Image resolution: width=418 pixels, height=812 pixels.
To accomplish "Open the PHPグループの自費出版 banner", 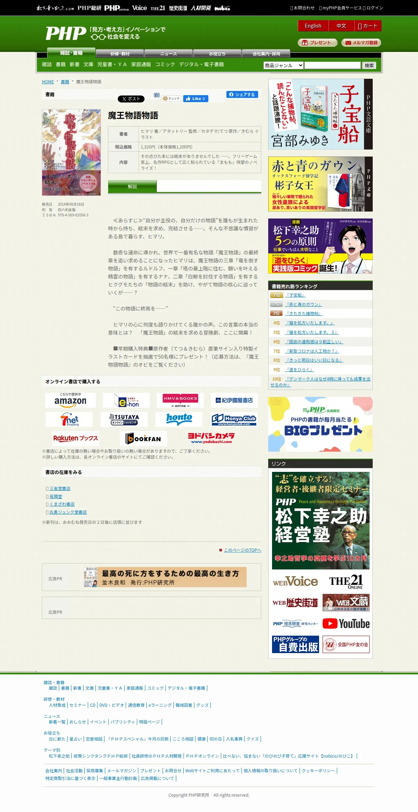I will [x=295, y=644].
